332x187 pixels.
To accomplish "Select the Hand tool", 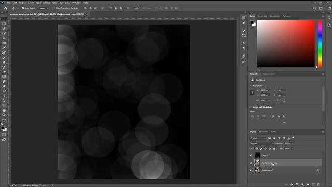I will coord(4,110).
